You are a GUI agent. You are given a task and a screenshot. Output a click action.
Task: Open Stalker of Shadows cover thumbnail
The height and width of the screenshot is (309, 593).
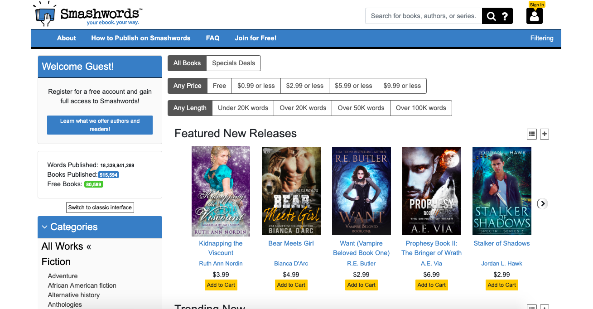(502, 191)
